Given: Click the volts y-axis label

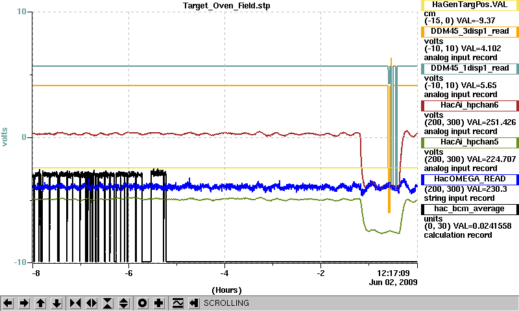Looking at the screenshot, I should click(5, 137).
